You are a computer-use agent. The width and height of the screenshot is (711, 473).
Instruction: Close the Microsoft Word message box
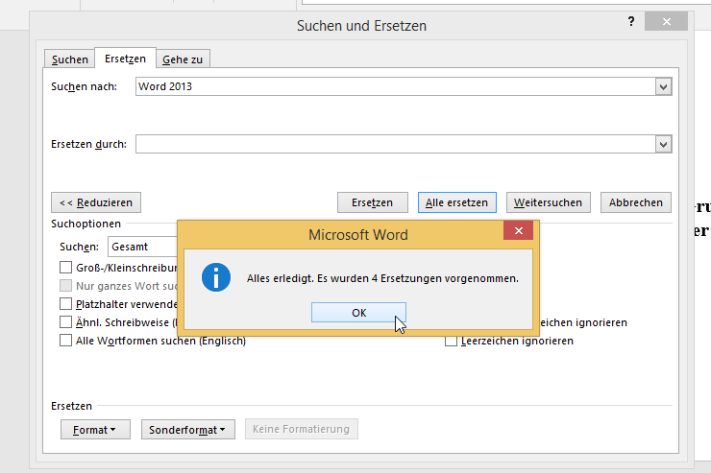tap(518, 231)
